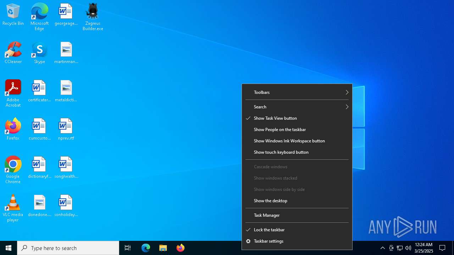Viewport: 454px width, 255px height.
Task: Select the metaldicti image file
Action: [x=66, y=91]
